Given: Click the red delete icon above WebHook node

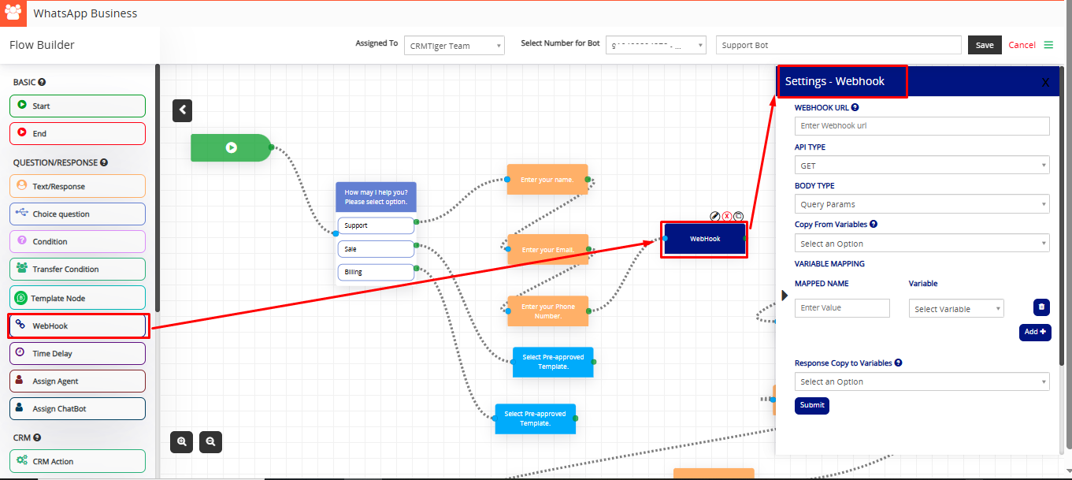Looking at the screenshot, I should pyautogui.click(x=727, y=216).
